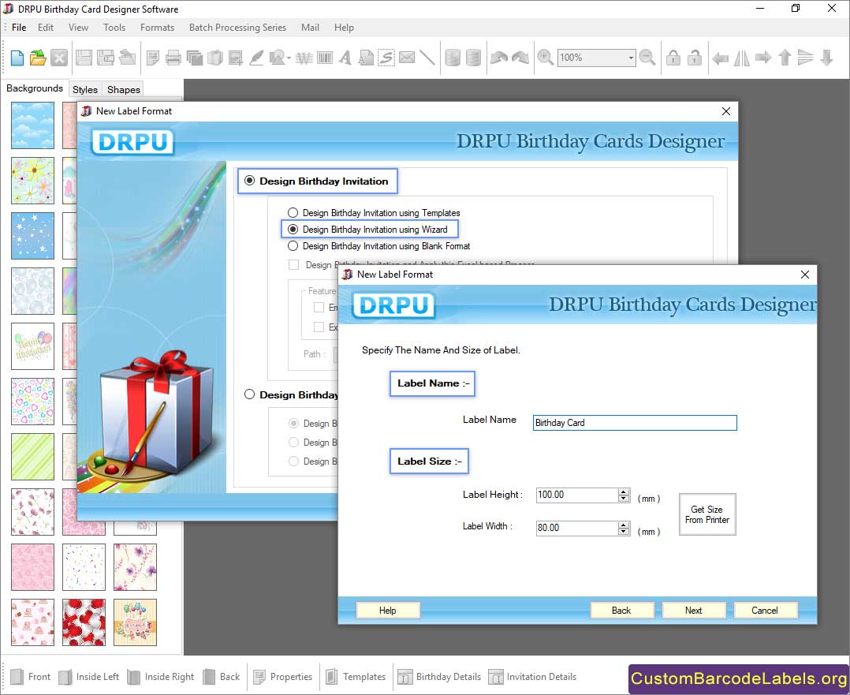Select the barcode tool icon
Screen dimensions: 850x695
(x=325, y=58)
